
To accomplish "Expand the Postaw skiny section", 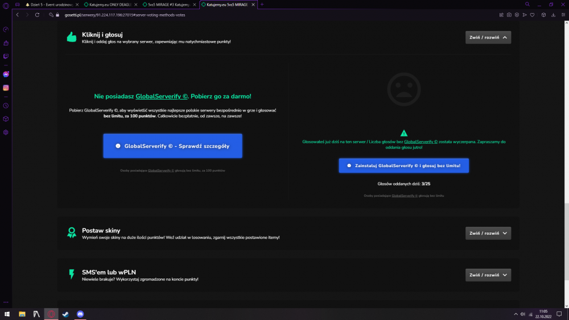I will tap(488, 233).
